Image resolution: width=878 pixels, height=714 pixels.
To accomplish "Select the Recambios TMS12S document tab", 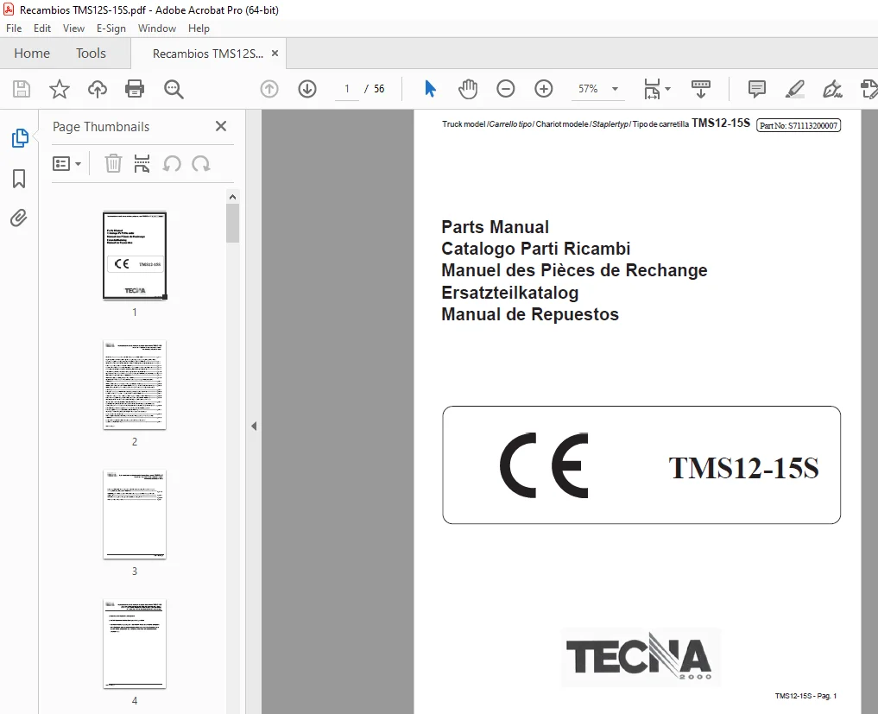I will (208, 54).
